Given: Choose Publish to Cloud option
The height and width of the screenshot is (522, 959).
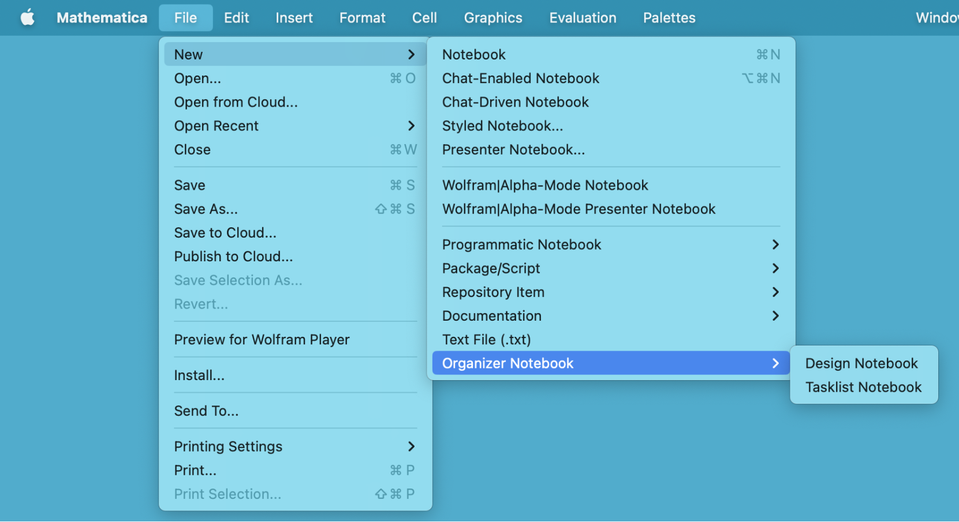Looking at the screenshot, I should [x=233, y=257].
